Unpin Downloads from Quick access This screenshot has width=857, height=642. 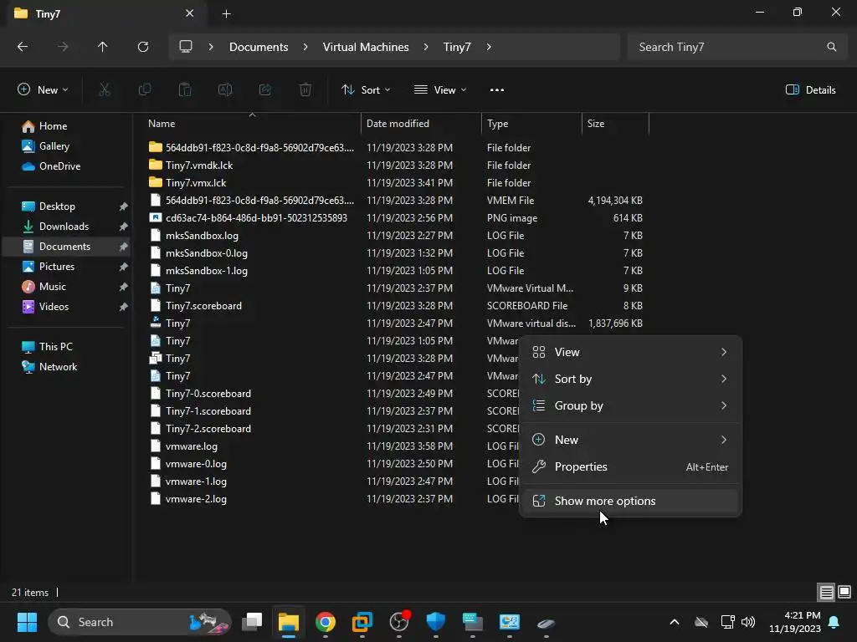(x=124, y=227)
